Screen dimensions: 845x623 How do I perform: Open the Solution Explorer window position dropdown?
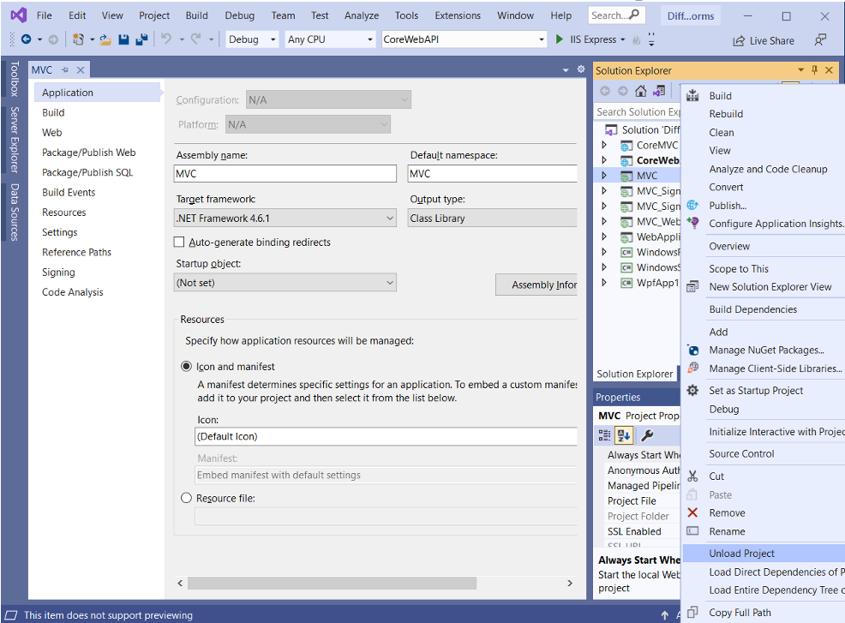pyautogui.click(x=800, y=70)
